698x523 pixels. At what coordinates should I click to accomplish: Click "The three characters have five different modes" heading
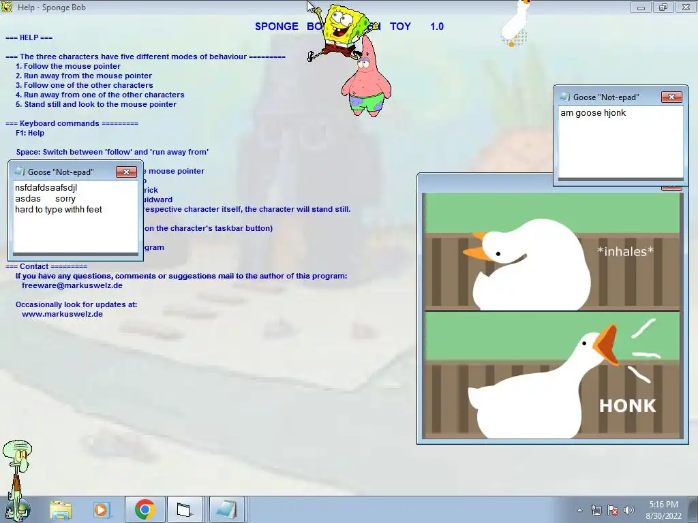pos(145,57)
